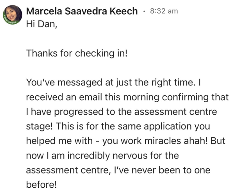Viewport: 237px width, 195px height.
Task: Click the line "received an email this morning"
Action: coord(127,98)
